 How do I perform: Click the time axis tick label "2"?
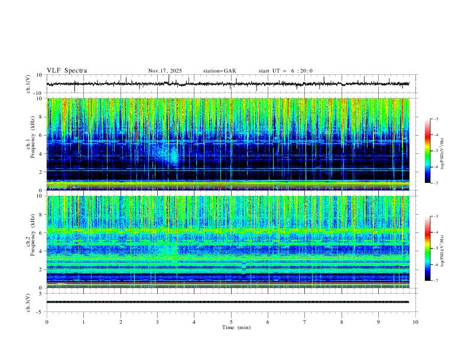121,322
